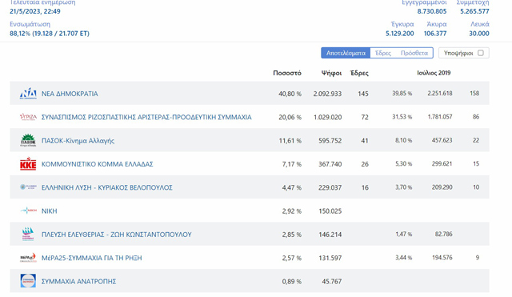Click the ΜέΡΑ25 party logo
The width and height of the screenshot is (512, 297).
(x=28, y=258)
